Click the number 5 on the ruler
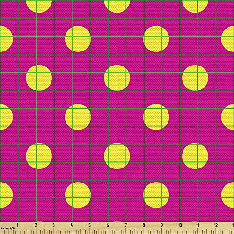The width and height of the screenshot is (234, 234). point(90,225)
